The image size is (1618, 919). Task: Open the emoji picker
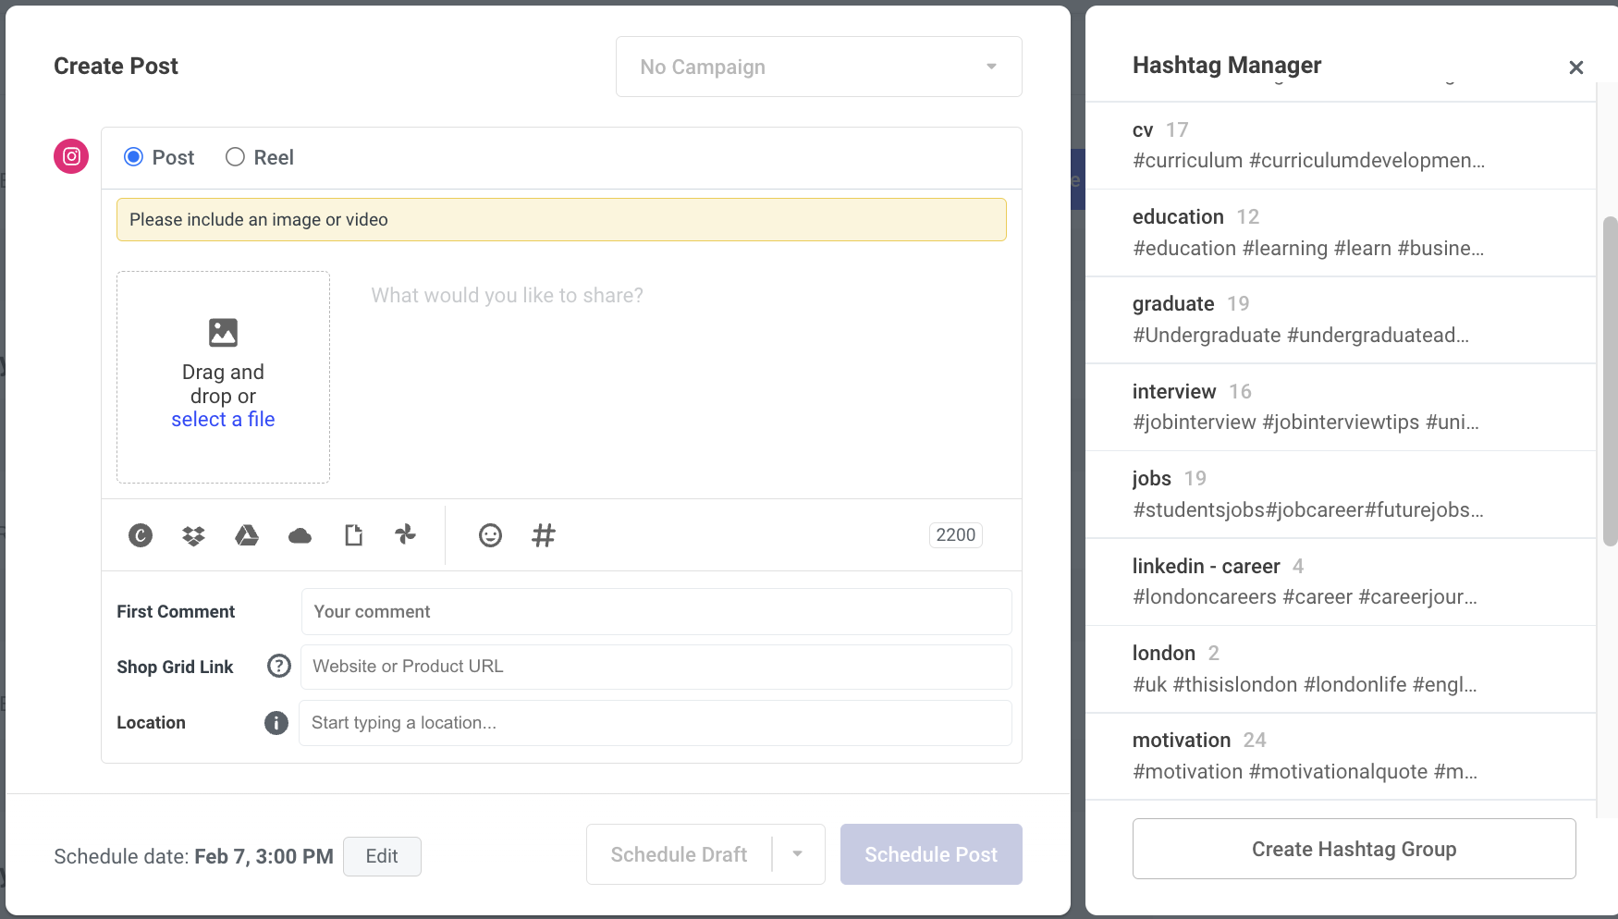point(490,535)
